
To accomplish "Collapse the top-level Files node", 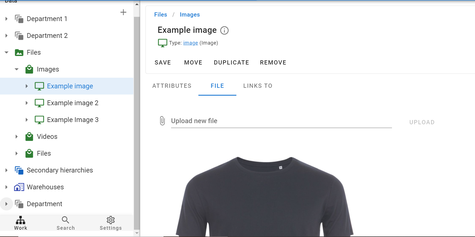I will point(6,52).
